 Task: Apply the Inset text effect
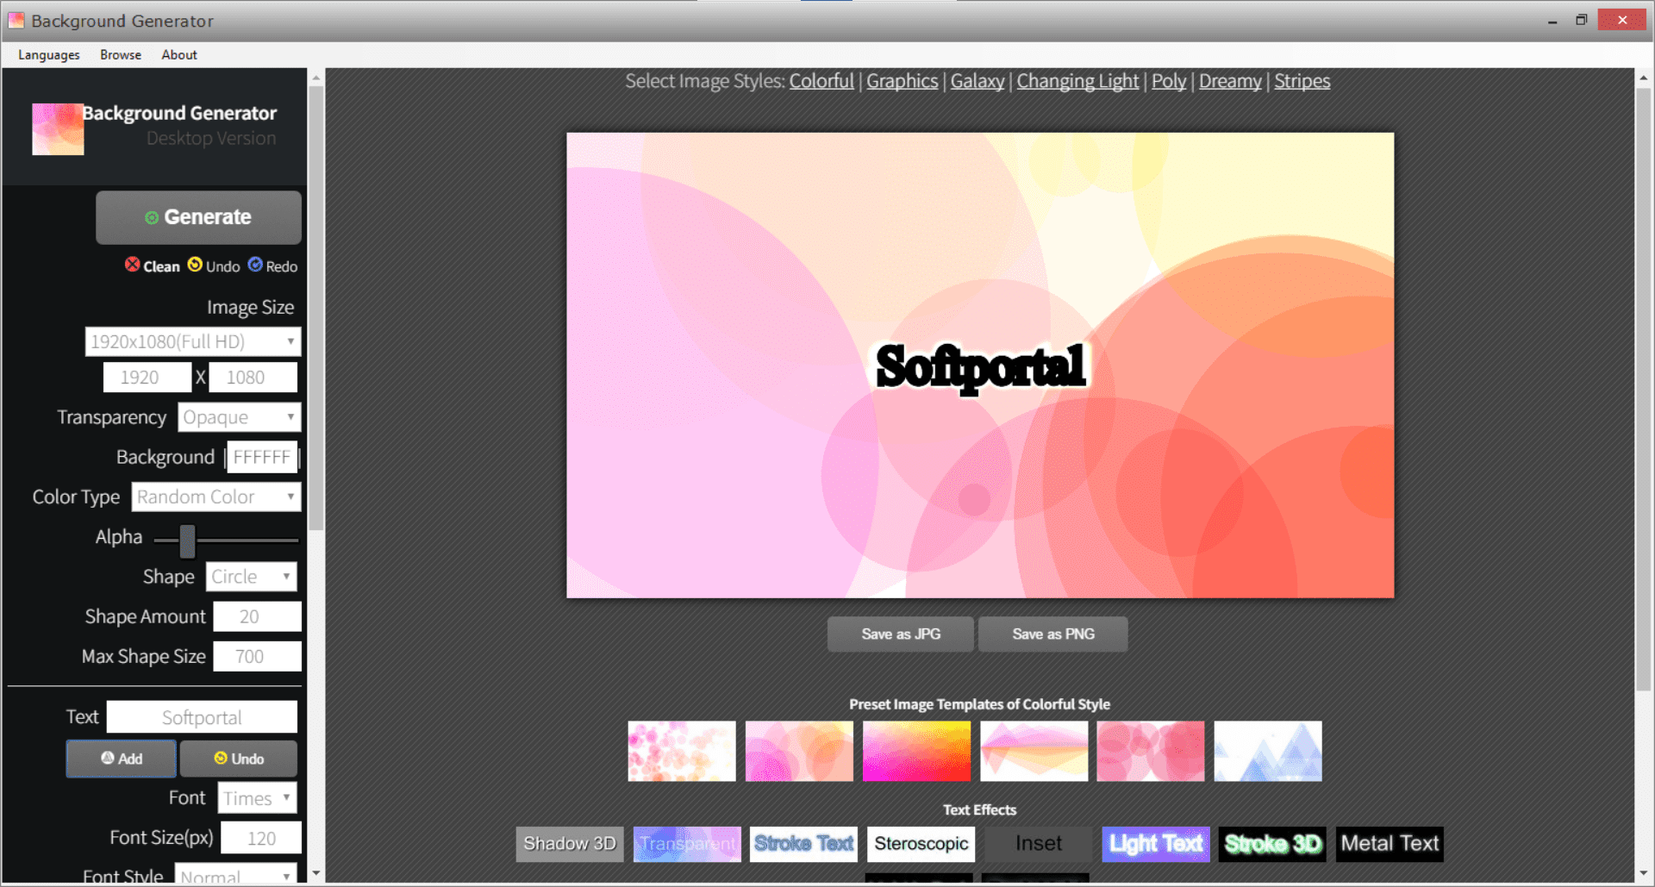tap(1039, 844)
